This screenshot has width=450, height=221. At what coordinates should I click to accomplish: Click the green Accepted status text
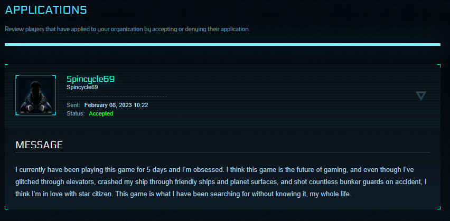pyautogui.click(x=101, y=113)
